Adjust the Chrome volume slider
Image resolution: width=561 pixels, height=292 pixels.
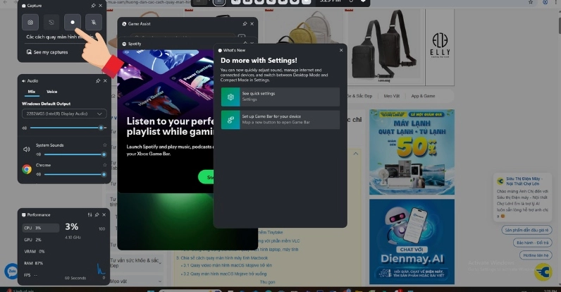coord(75,175)
